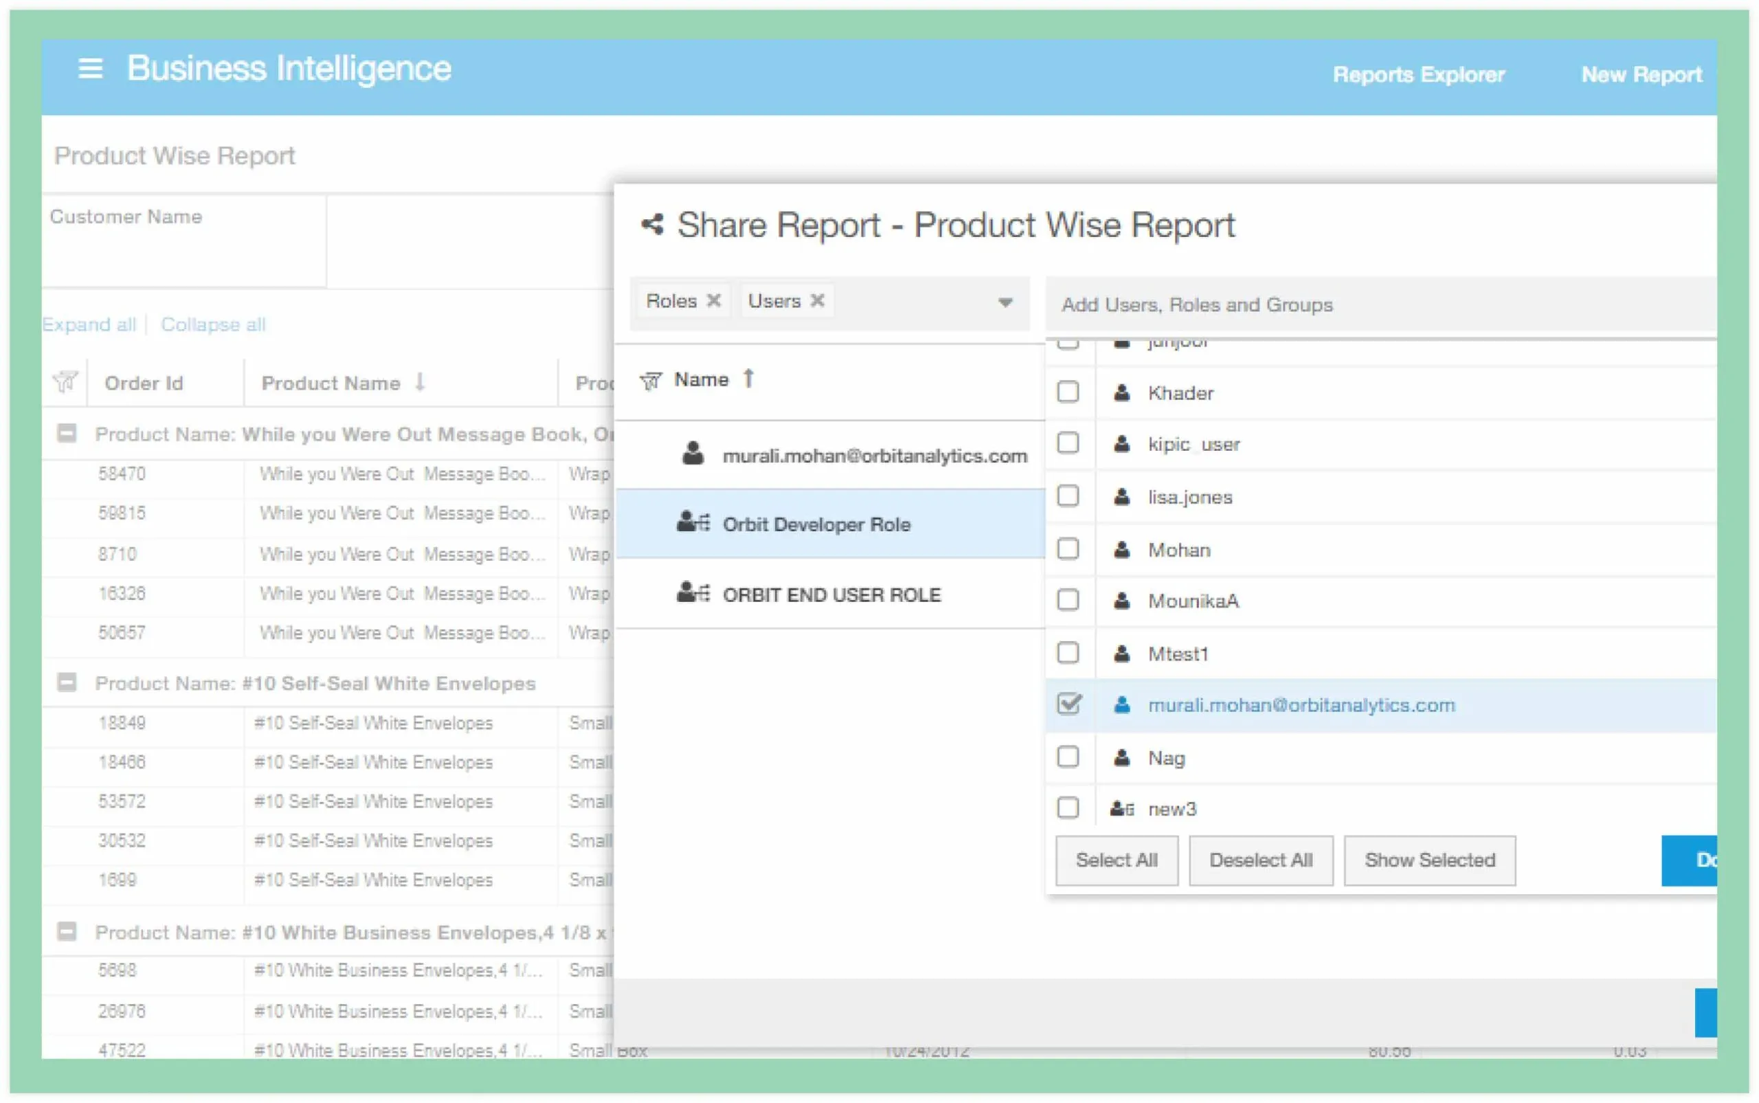Open the Roles Users filter dropdown arrow
Viewport: 1759px width, 1103px height.
pos(1005,302)
